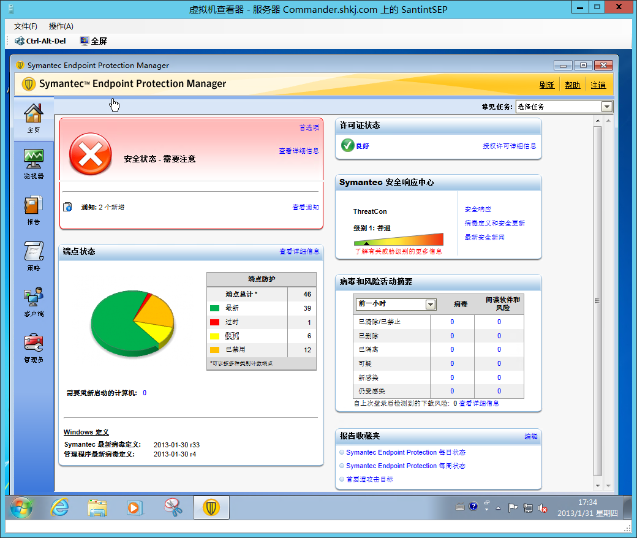Screen dimensions: 637x538
Task: Click the 安全响应 link
Action: [x=478, y=210]
